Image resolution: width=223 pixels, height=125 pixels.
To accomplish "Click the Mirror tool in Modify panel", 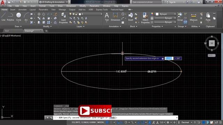I will point(44,18).
